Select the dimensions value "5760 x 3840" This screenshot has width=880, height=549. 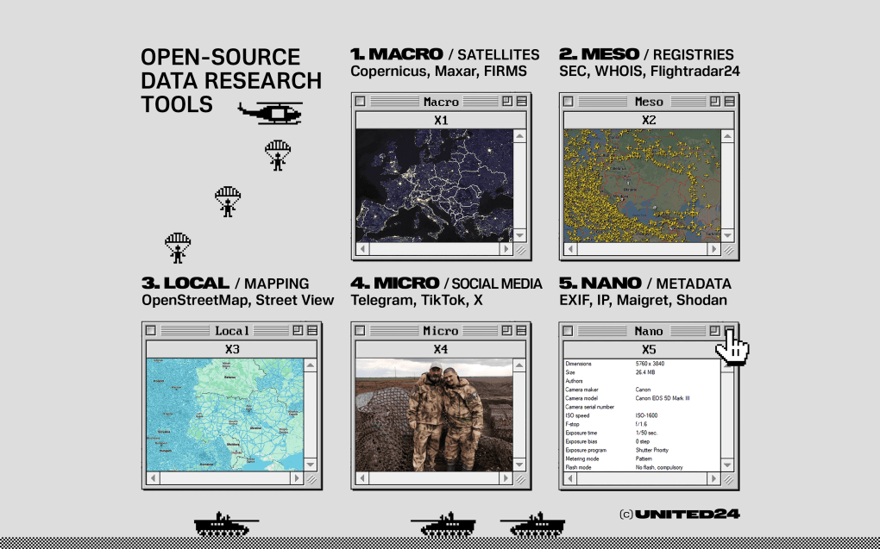click(650, 364)
